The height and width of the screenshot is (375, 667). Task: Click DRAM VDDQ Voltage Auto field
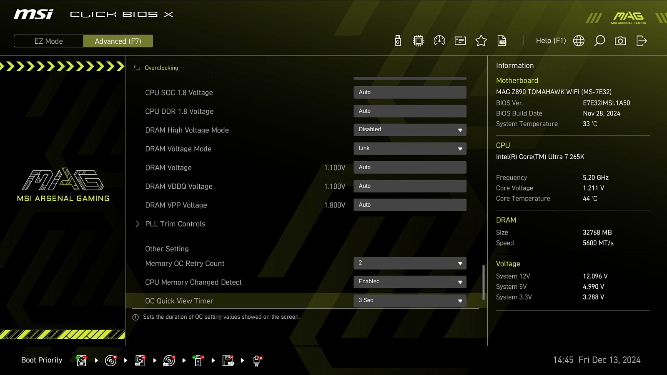410,186
